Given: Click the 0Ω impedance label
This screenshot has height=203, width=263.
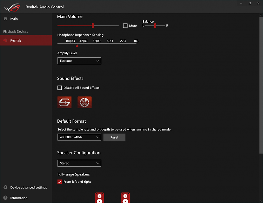Looking at the screenshot, I should (x=136, y=41).
